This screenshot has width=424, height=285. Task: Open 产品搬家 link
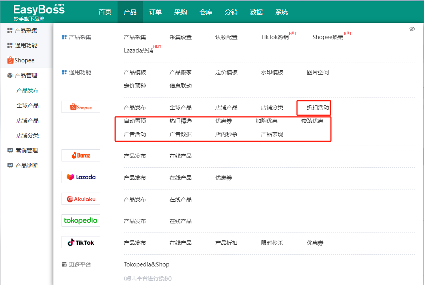tap(181, 72)
